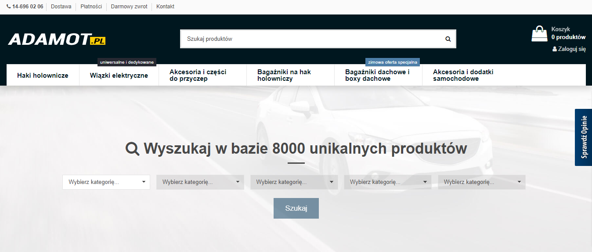Image resolution: width=592 pixels, height=252 pixels.
Task: Expand the third Wybierz kategorię dropdown
Action: pyautogui.click(x=294, y=182)
